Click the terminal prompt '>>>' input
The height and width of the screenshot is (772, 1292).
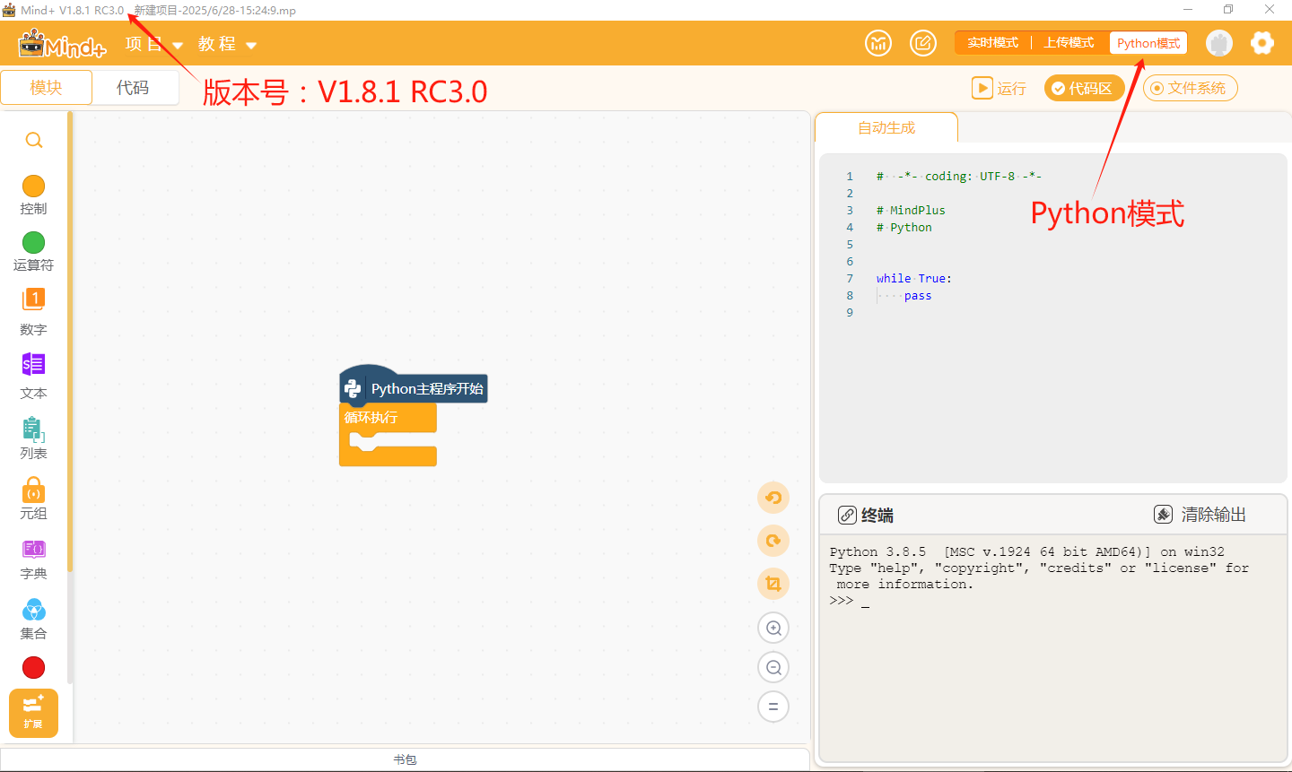tap(849, 601)
